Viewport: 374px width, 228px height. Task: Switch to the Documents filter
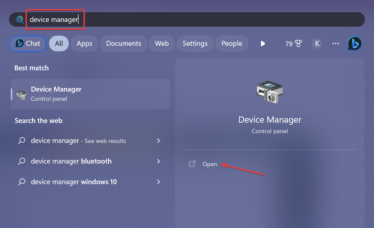tap(123, 44)
